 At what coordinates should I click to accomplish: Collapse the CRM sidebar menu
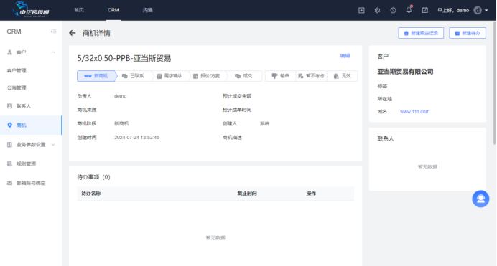(x=54, y=32)
